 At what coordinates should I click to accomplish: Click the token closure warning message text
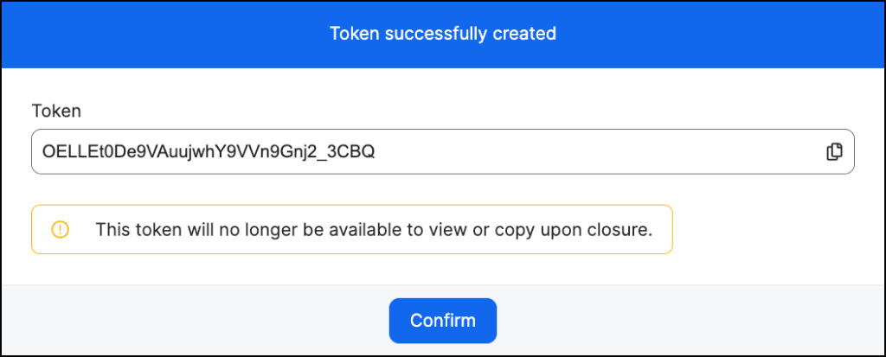[x=373, y=229]
